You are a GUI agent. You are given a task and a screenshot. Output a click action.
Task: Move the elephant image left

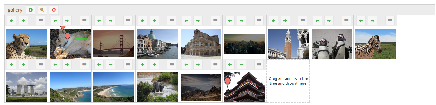point(143,64)
